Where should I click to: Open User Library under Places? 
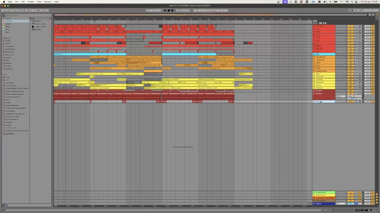point(10,83)
